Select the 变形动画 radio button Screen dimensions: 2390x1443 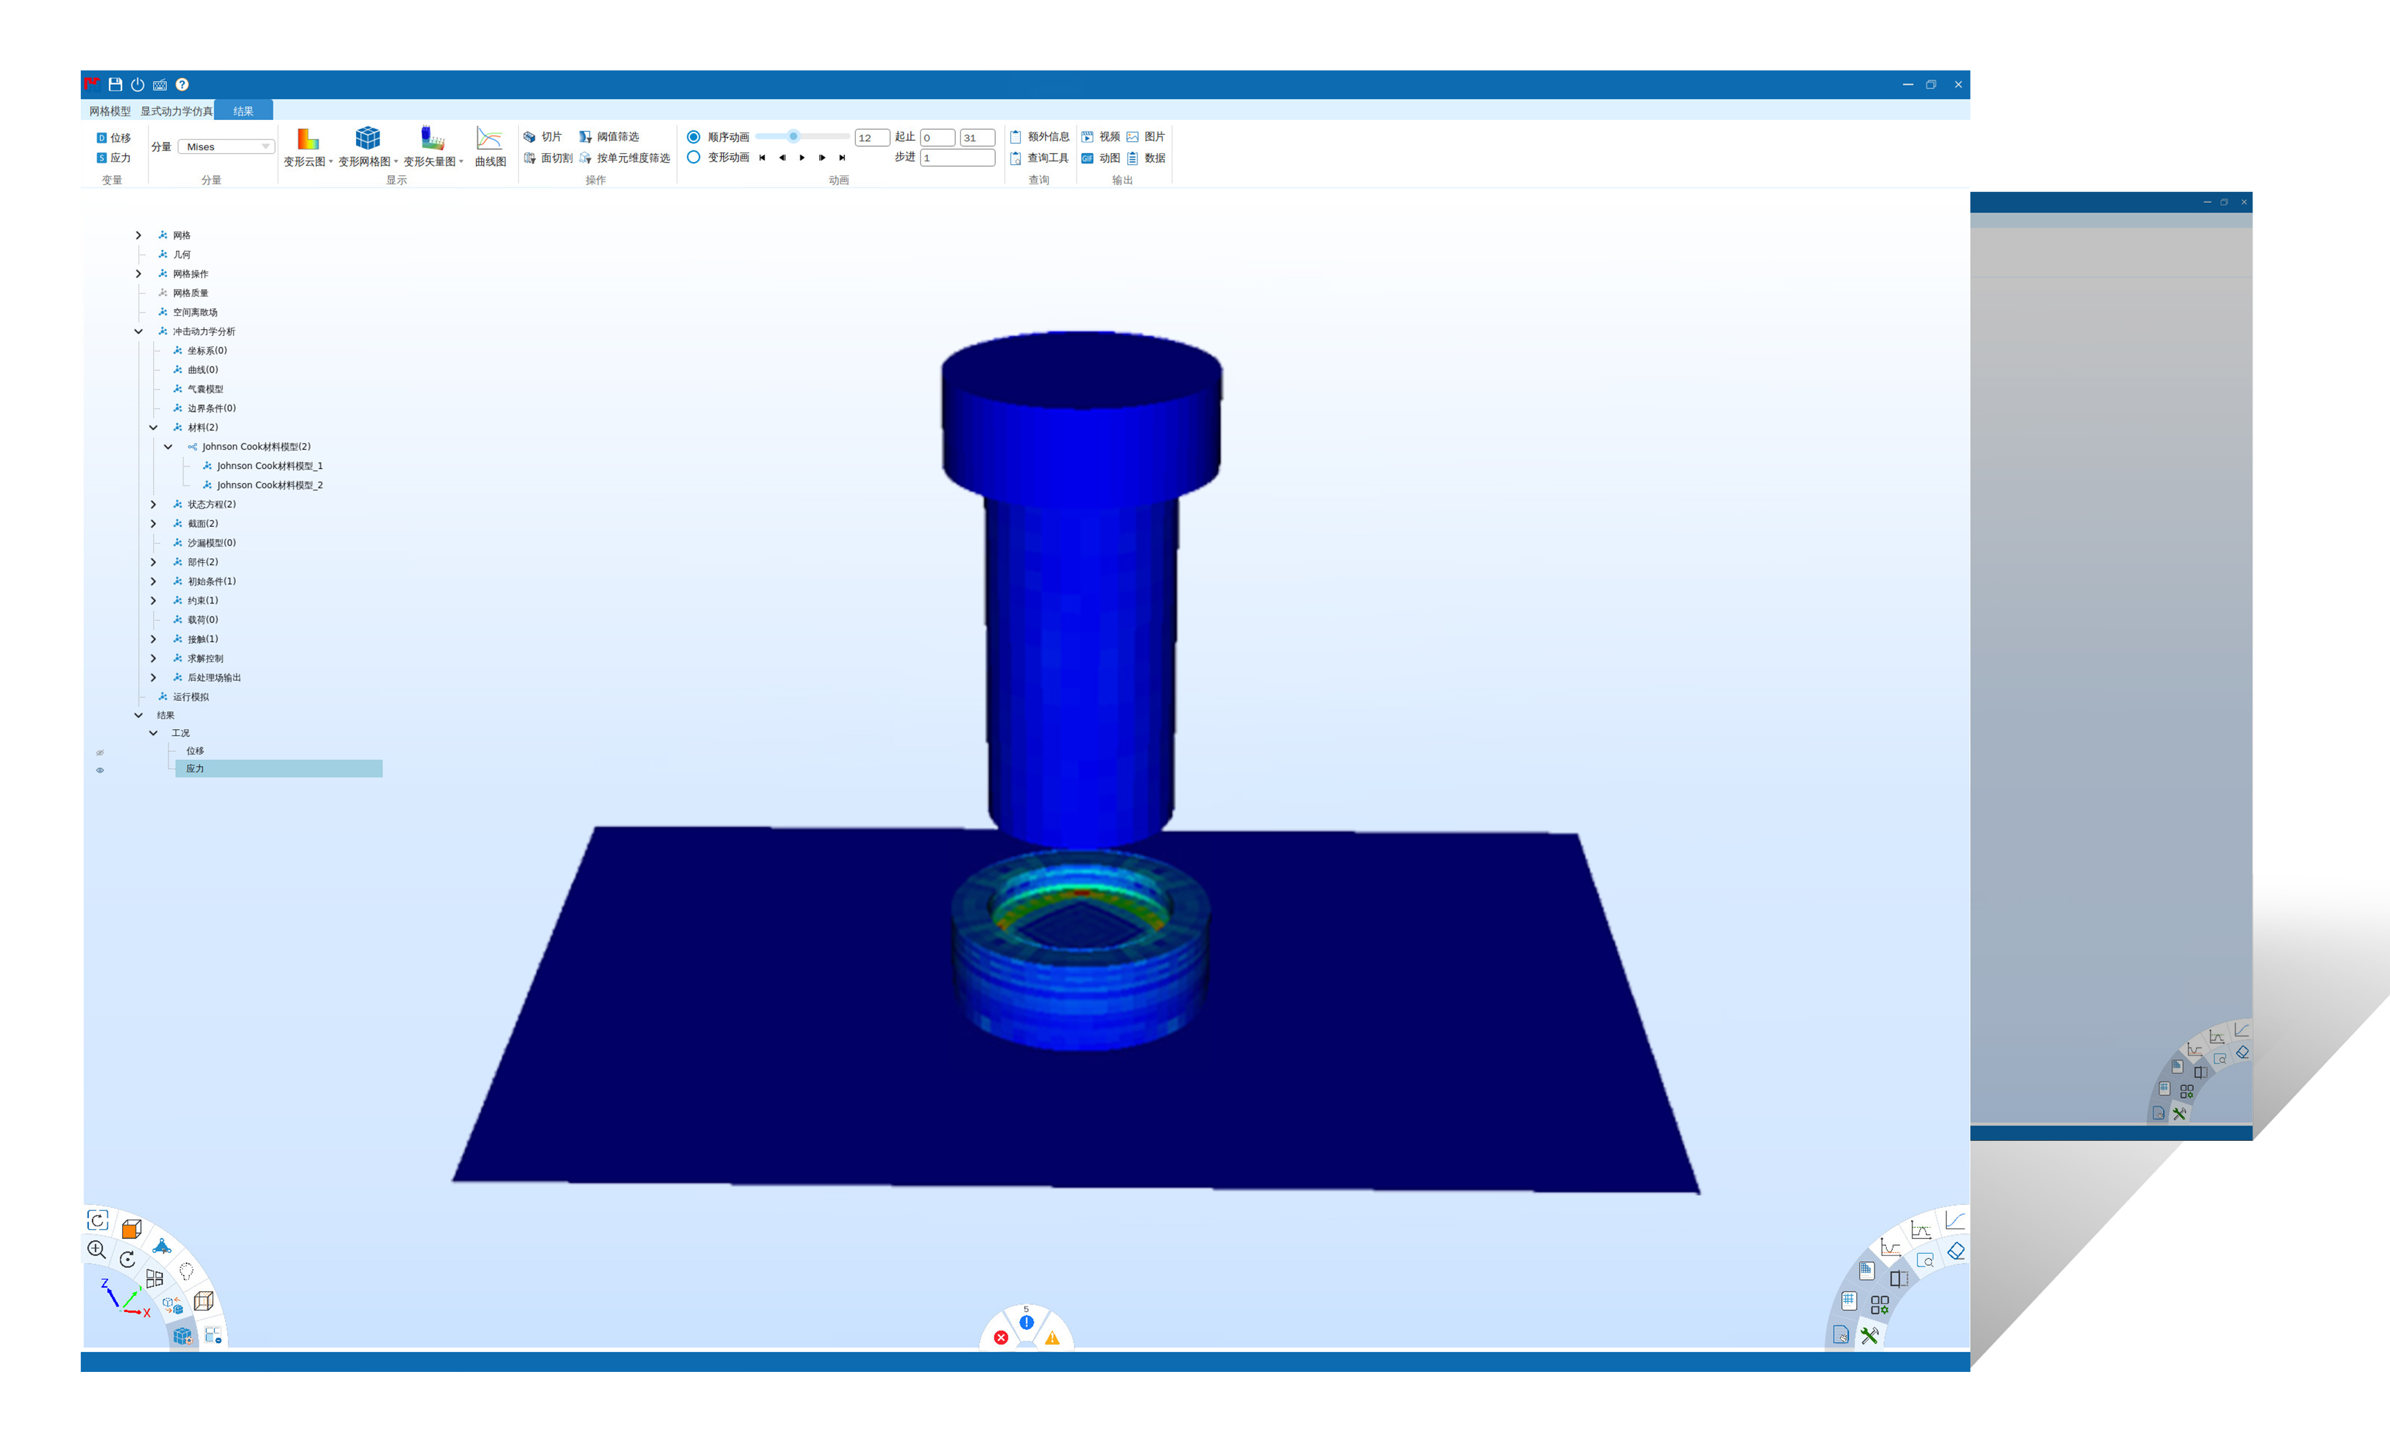[694, 157]
